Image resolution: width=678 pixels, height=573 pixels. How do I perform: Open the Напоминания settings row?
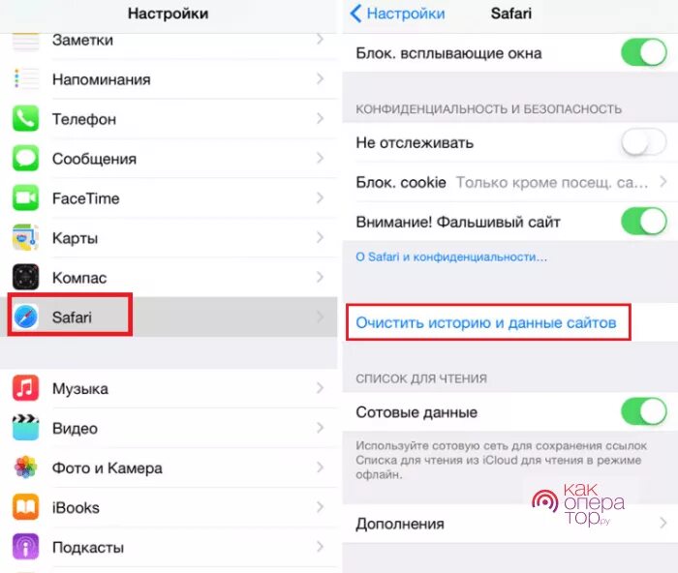(x=169, y=79)
